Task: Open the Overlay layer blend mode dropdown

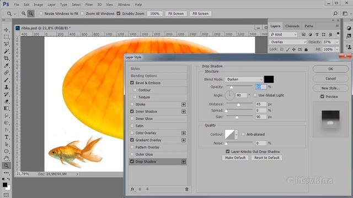Action: (x=288, y=42)
